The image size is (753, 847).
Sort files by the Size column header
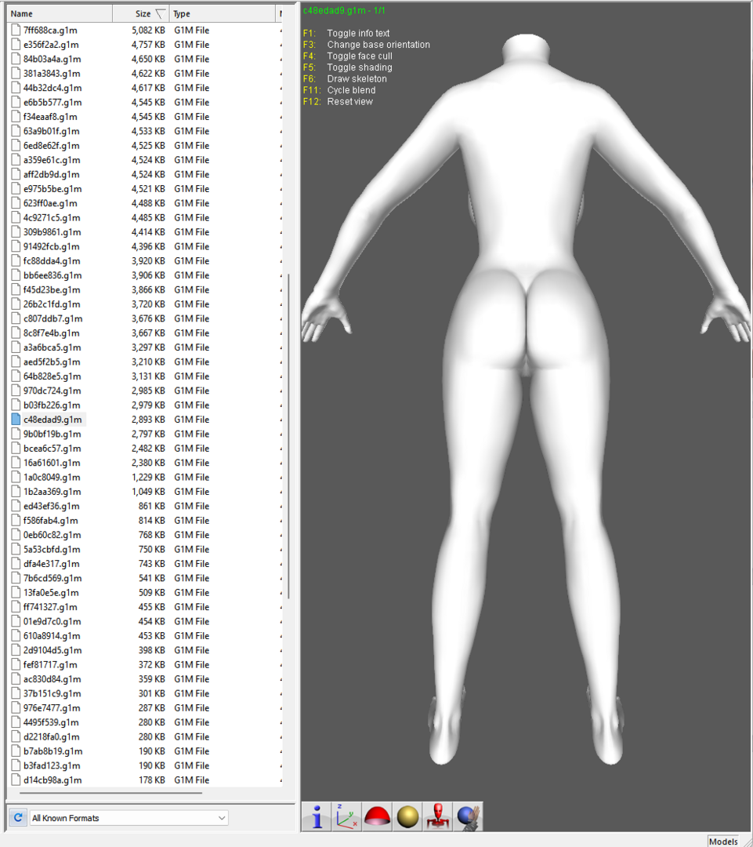[141, 13]
